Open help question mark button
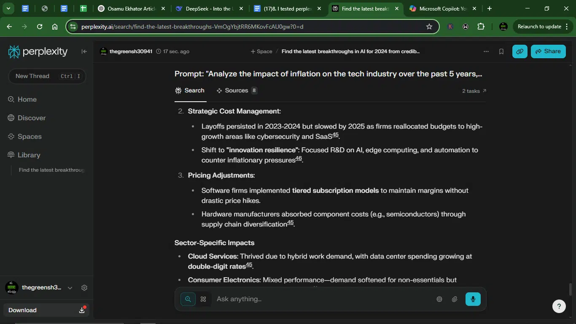The width and height of the screenshot is (576, 324). [x=559, y=306]
